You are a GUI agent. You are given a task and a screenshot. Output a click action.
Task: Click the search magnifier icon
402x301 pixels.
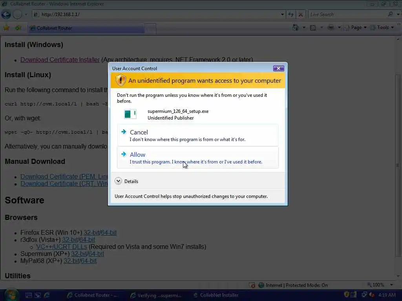coord(390,14)
